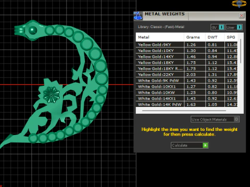Select the White Gold:14K PdW row

tap(186, 104)
